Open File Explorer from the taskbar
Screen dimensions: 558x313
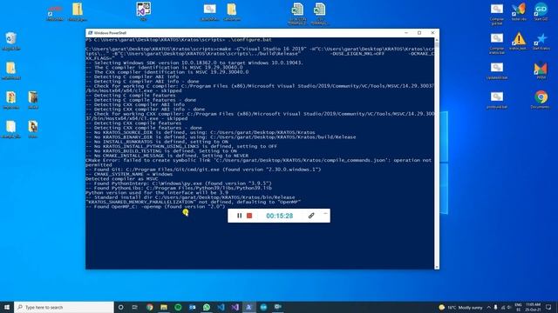pos(164,307)
